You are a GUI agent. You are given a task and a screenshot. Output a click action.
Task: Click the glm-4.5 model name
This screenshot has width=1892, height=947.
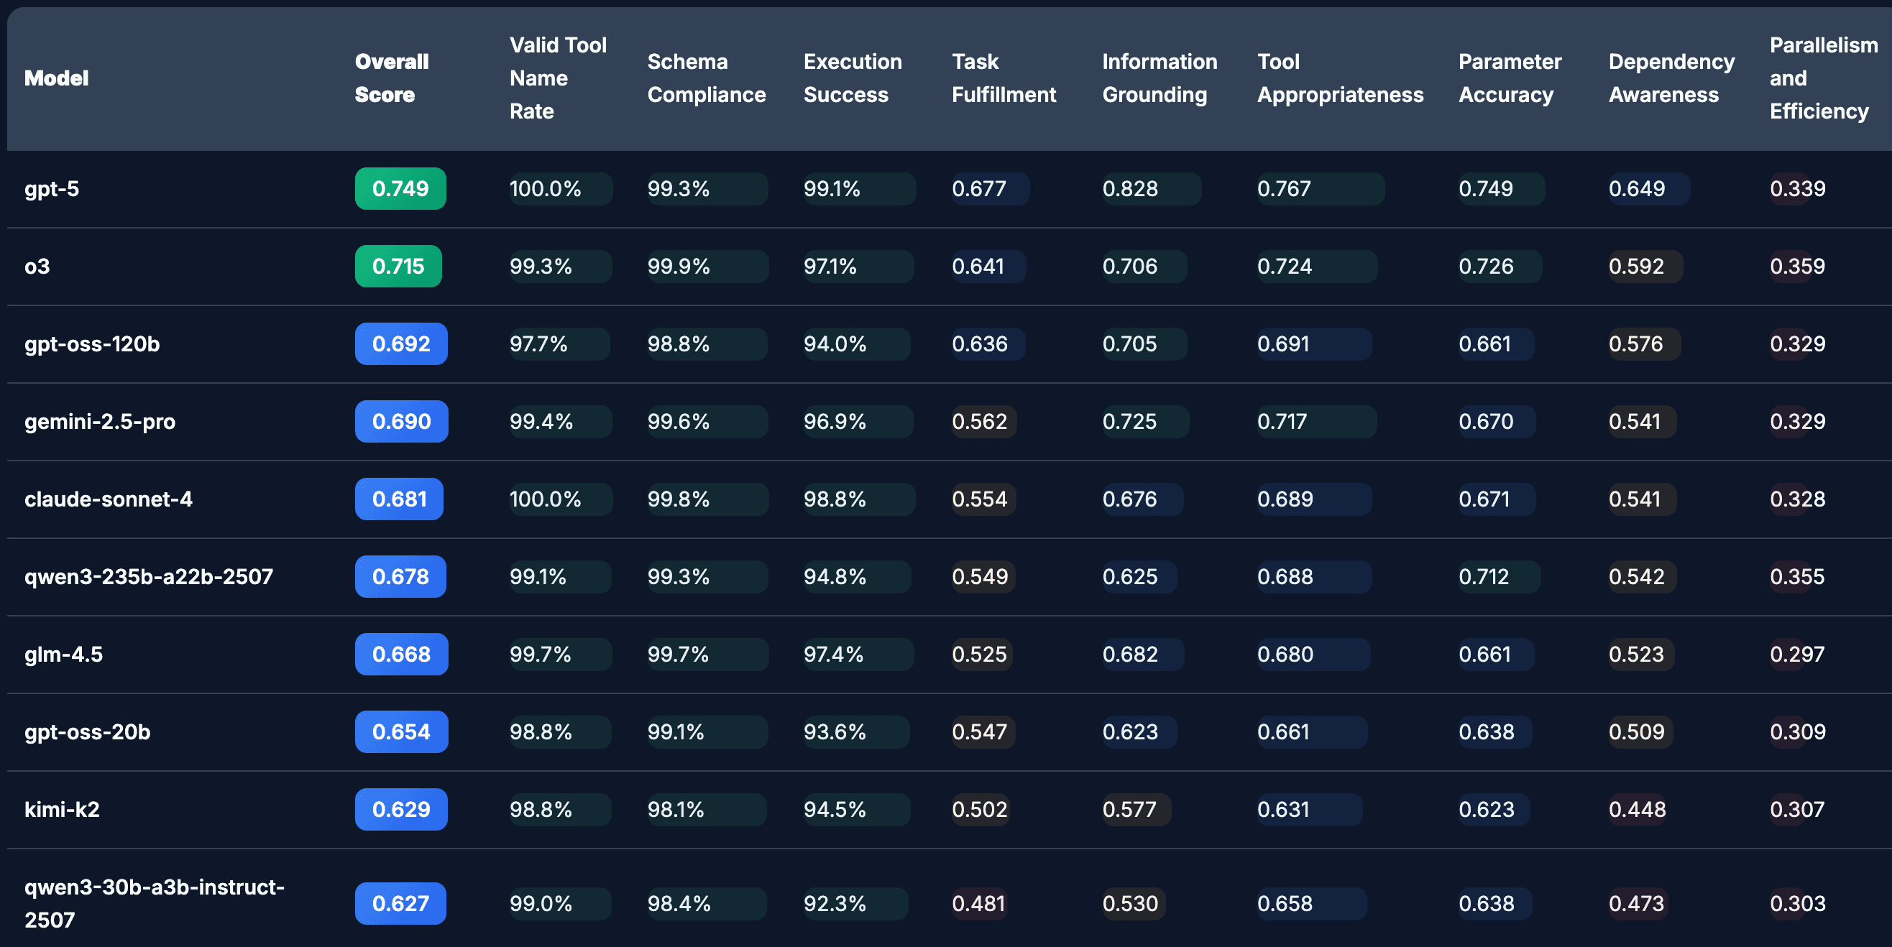[64, 654]
